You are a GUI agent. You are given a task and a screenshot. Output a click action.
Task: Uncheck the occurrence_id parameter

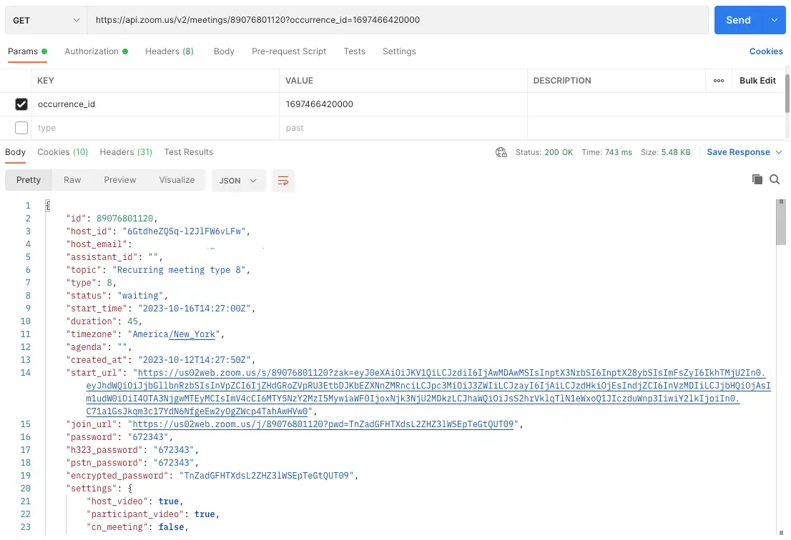[21, 104]
